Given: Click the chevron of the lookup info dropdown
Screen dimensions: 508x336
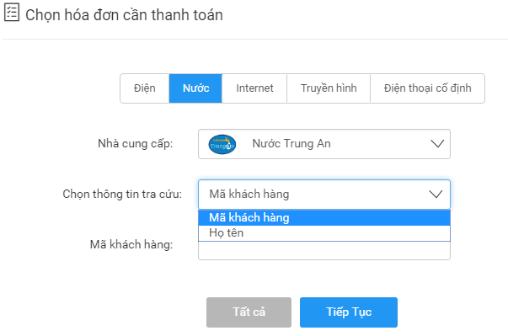Looking at the screenshot, I should point(436,195).
